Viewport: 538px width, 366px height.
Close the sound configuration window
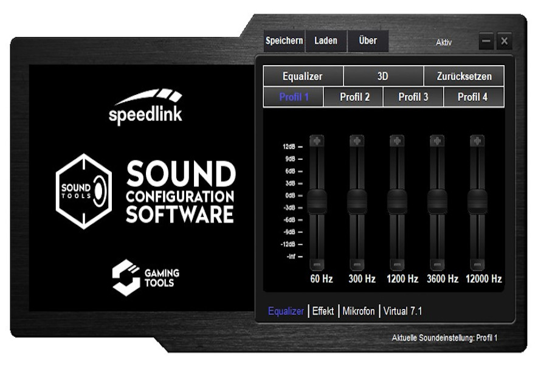pos(505,41)
